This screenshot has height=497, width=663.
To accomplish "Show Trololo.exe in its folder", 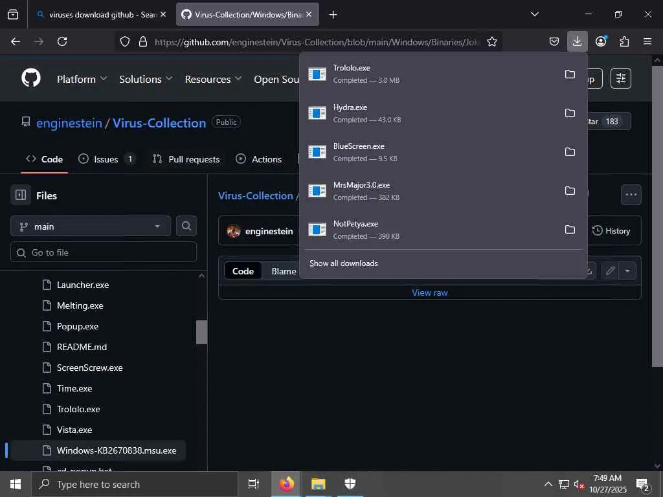I will pyautogui.click(x=570, y=74).
